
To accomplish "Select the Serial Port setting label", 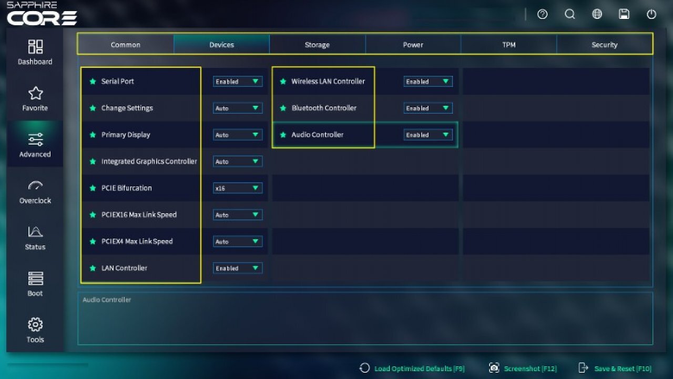I will click(x=118, y=81).
